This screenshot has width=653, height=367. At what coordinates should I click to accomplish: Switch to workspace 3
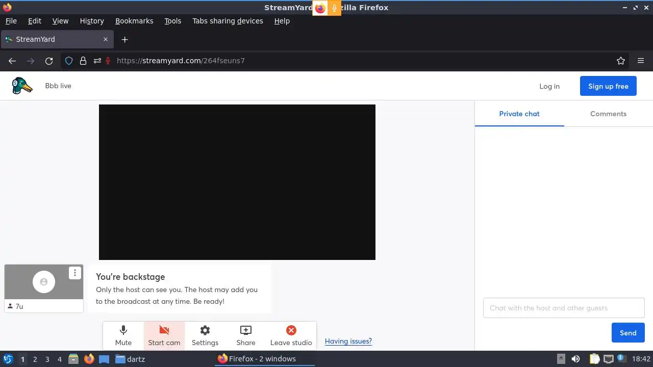pos(47,359)
